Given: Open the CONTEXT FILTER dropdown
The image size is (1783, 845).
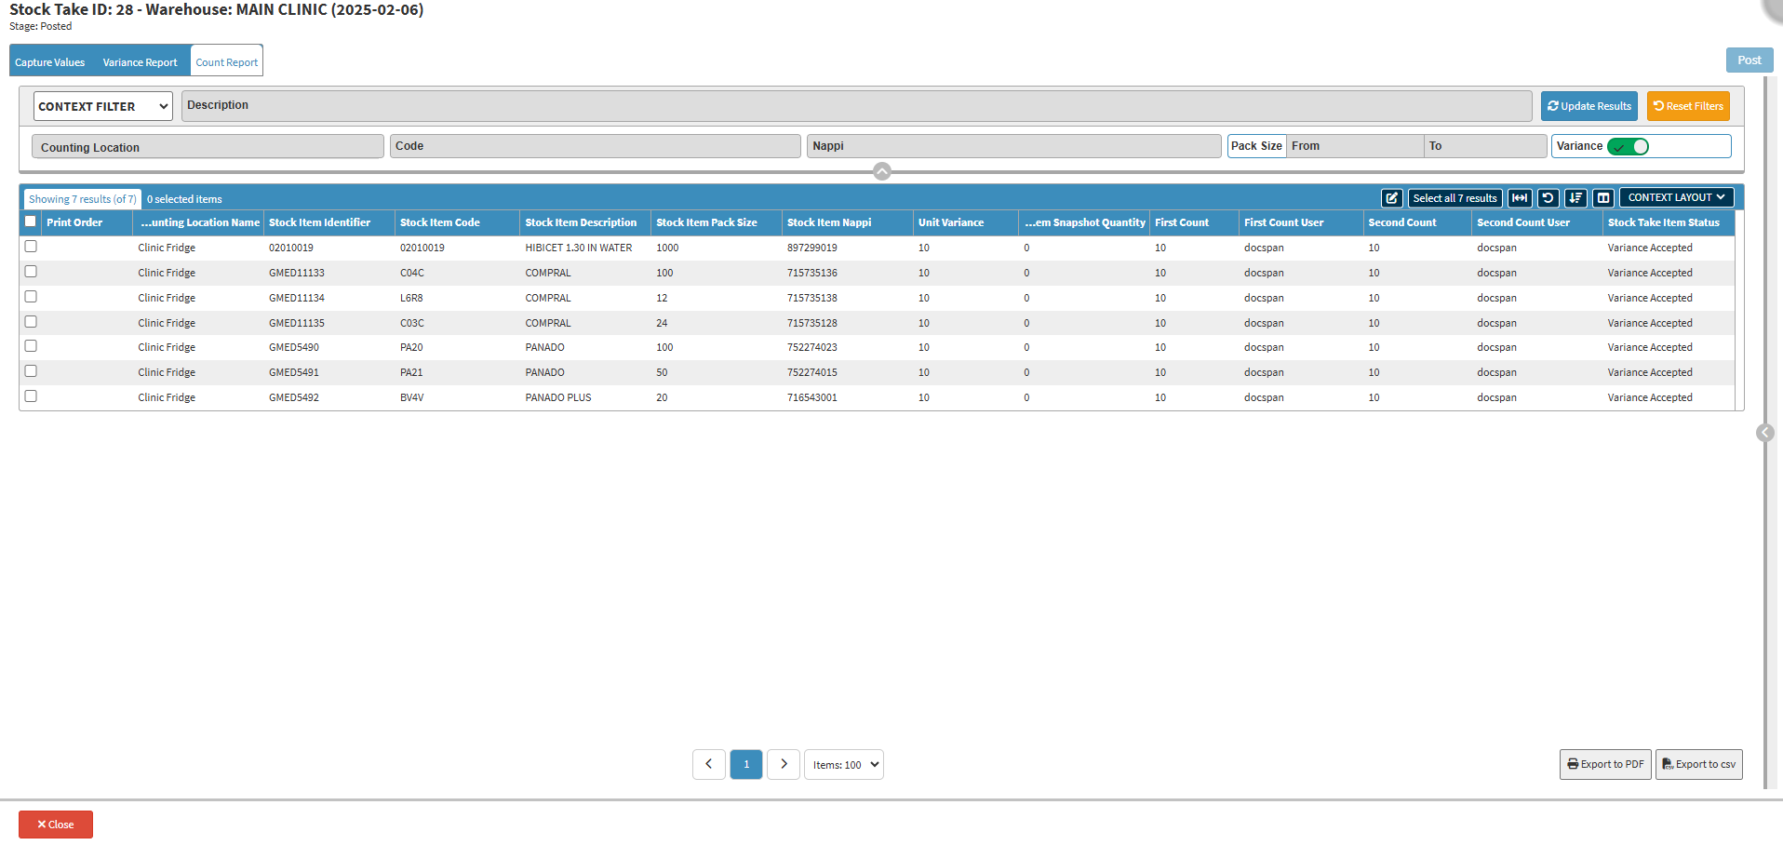Looking at the screenshot, I should pyautogui.click(x=102, y=106).
